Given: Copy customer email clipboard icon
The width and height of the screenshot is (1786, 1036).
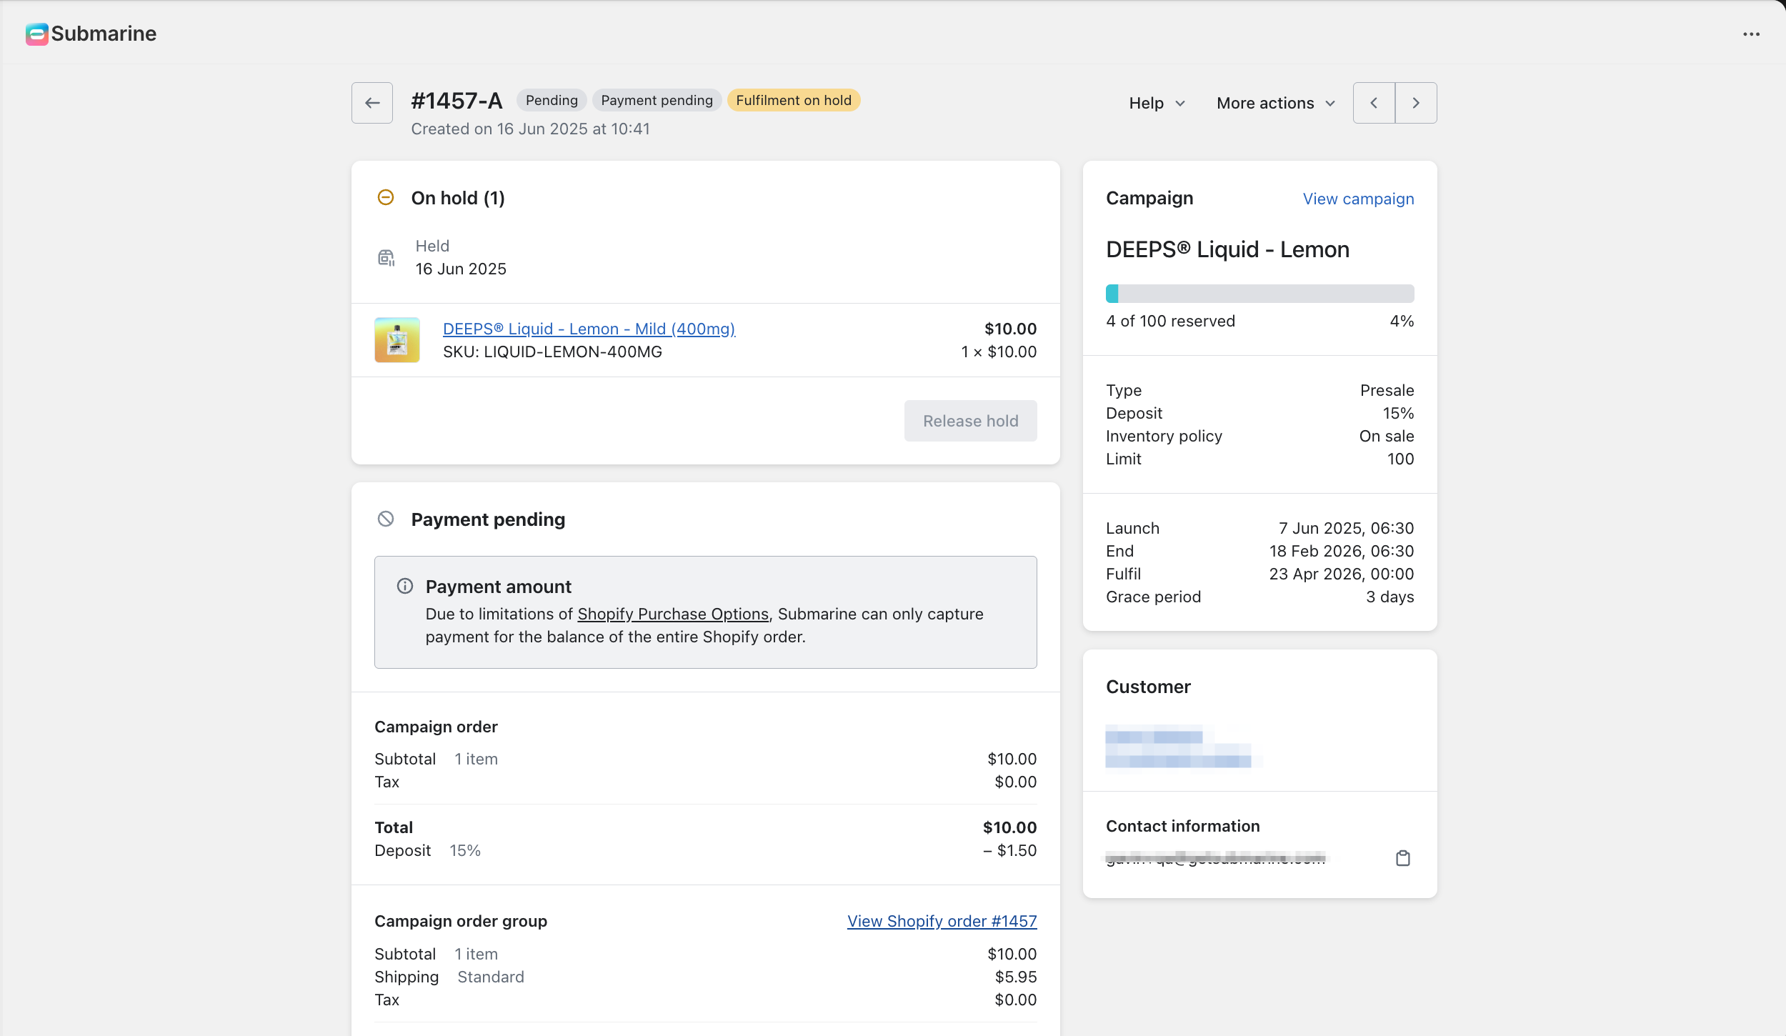Looking at the screenshot, I should [x=1402, y=858].
